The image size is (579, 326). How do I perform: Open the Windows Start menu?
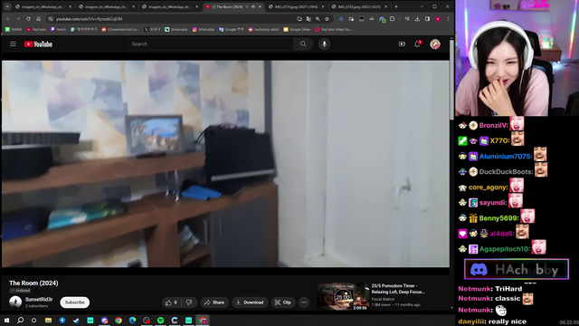coord(6,320)
